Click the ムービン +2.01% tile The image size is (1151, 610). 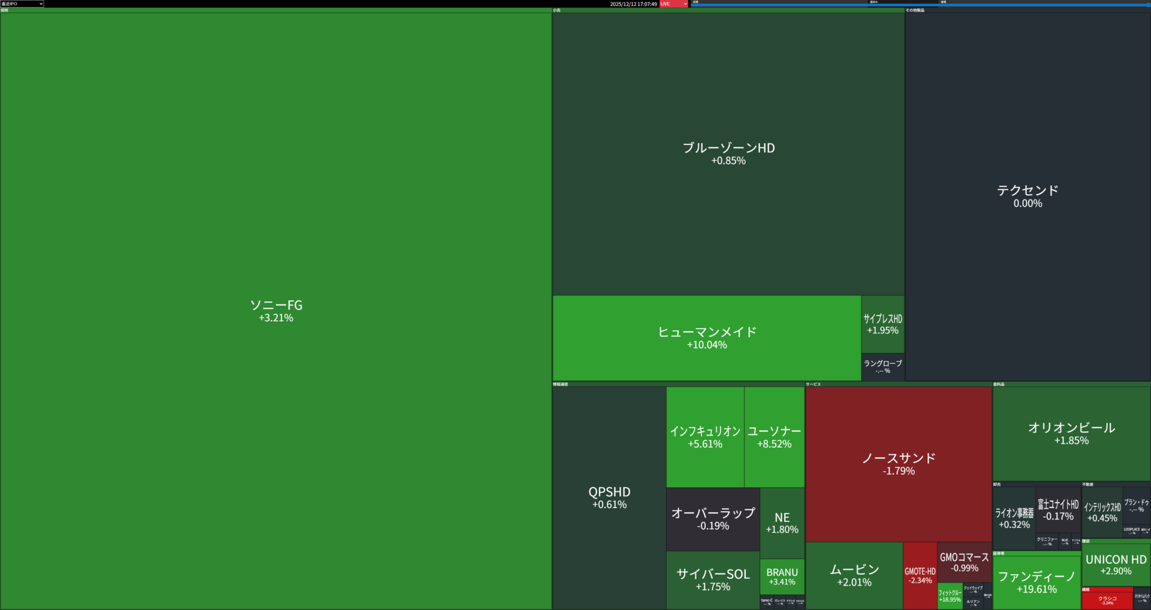854,575
